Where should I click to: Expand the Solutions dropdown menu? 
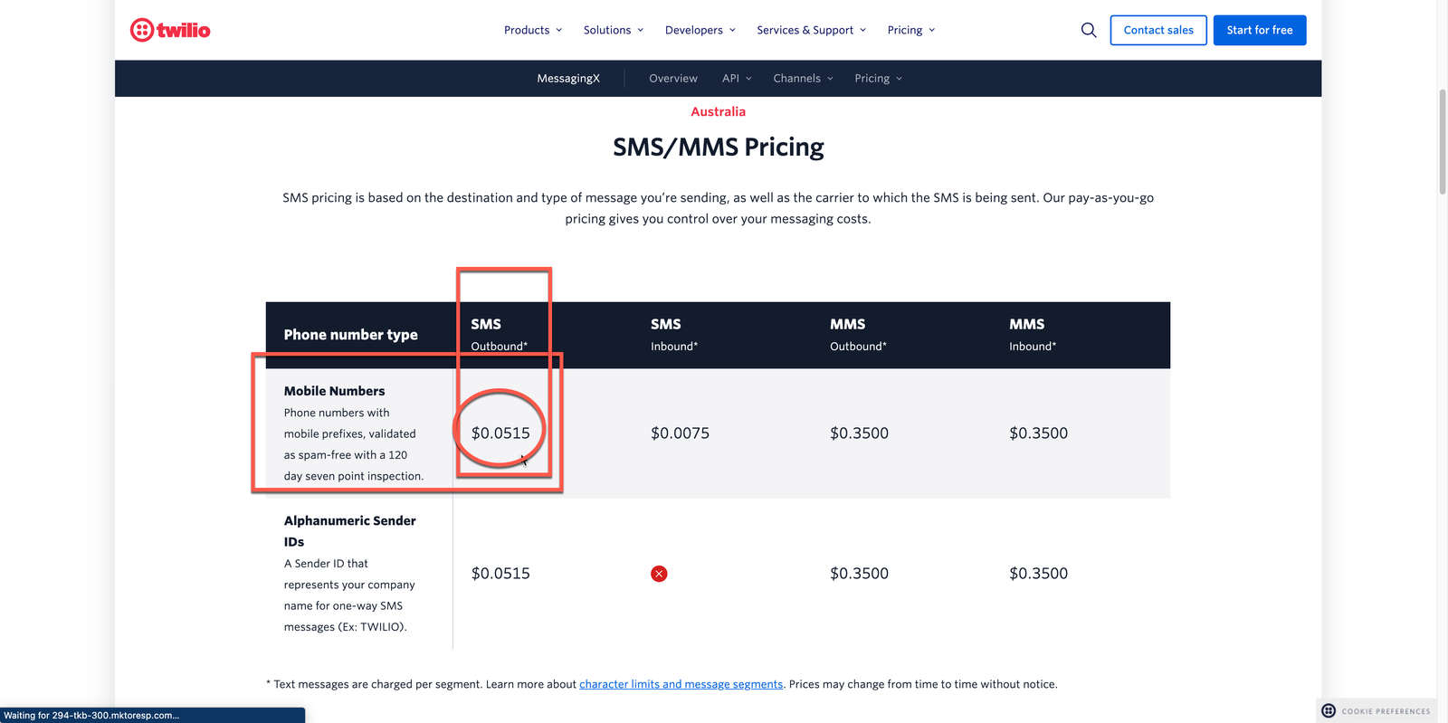pos(614,30)
